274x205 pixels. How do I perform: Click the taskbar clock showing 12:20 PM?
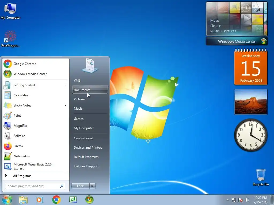pos(260,200)
